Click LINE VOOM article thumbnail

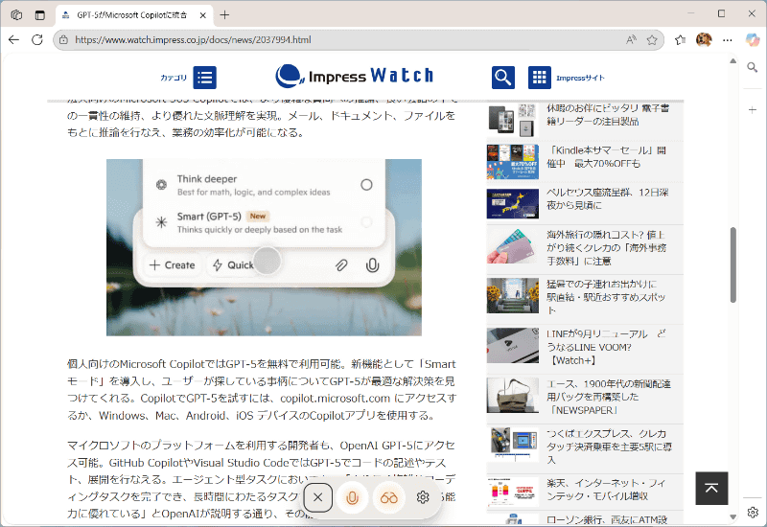(x=513, y=346)
